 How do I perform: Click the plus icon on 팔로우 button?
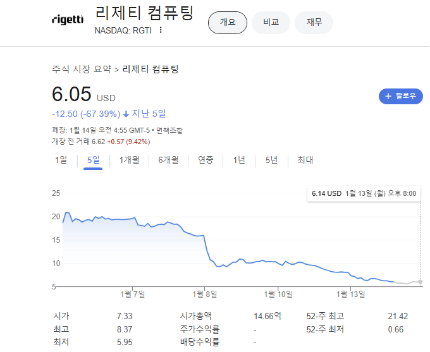point(388,96)
